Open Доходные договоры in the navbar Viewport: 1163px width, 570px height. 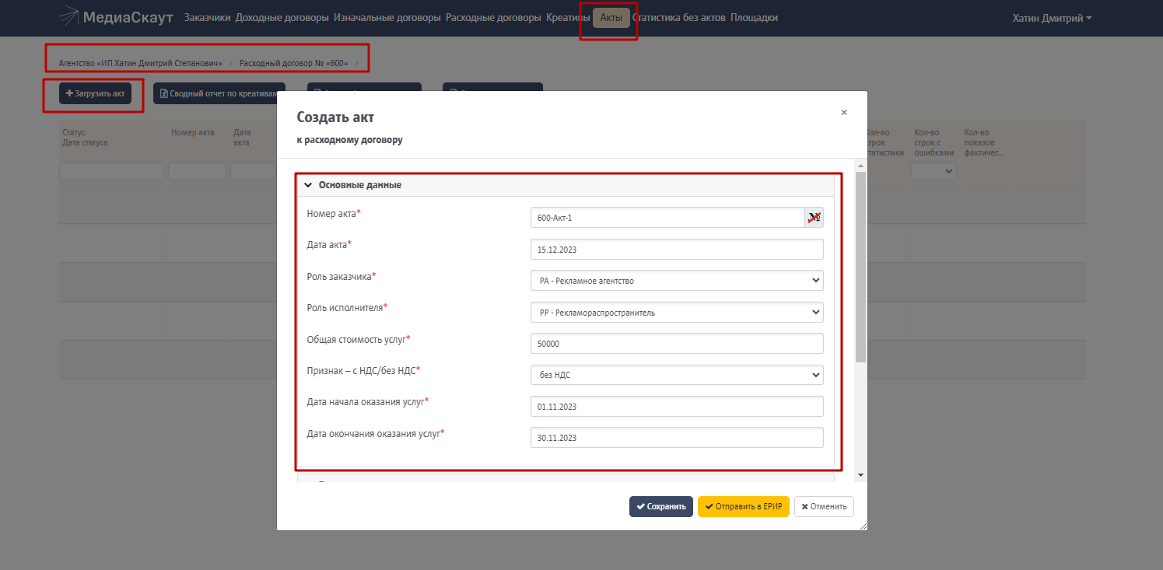click(x=282, y=17)
